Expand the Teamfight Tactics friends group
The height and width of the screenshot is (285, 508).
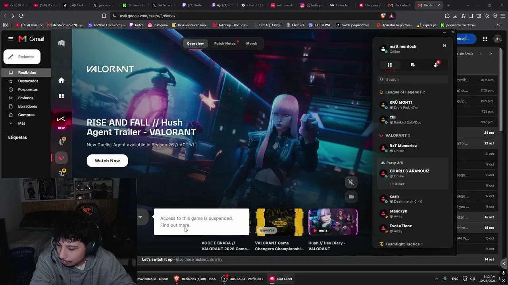pos(401,244)
